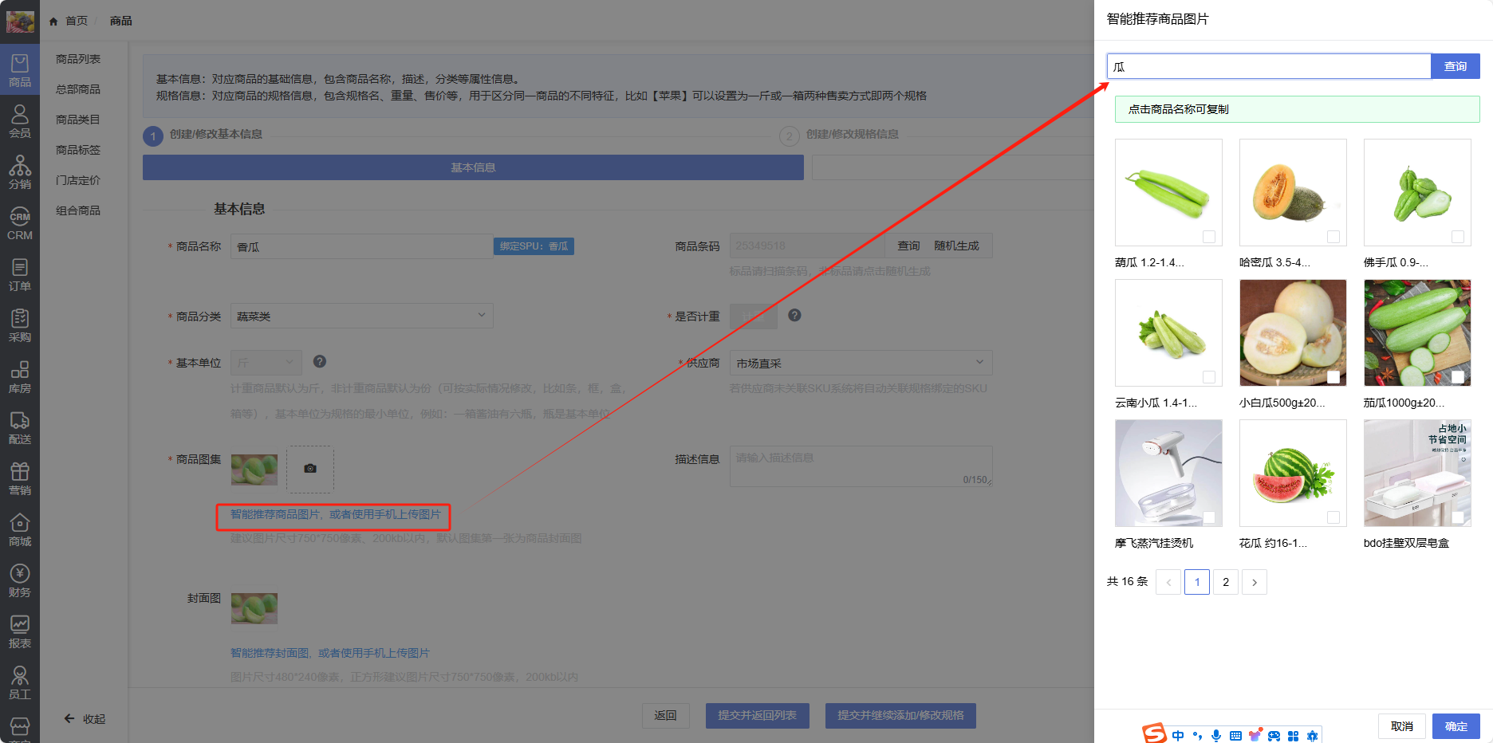The image size is (1493, 743).
Task: Click the 封面图 cover thumbnail
Action: (254, 608)
